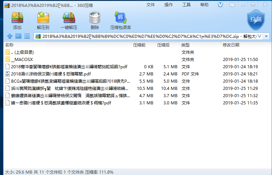Click the PDF file icon at 2.7 MB row
Screen dimensions: 272x175
pyautogui.click(x=8, y=74)
